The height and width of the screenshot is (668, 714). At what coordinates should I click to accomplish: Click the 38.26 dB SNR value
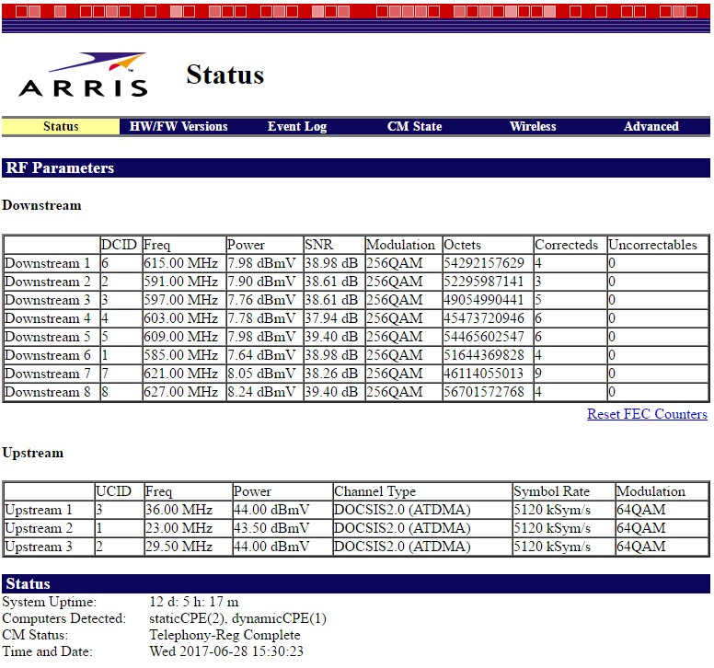331,374
